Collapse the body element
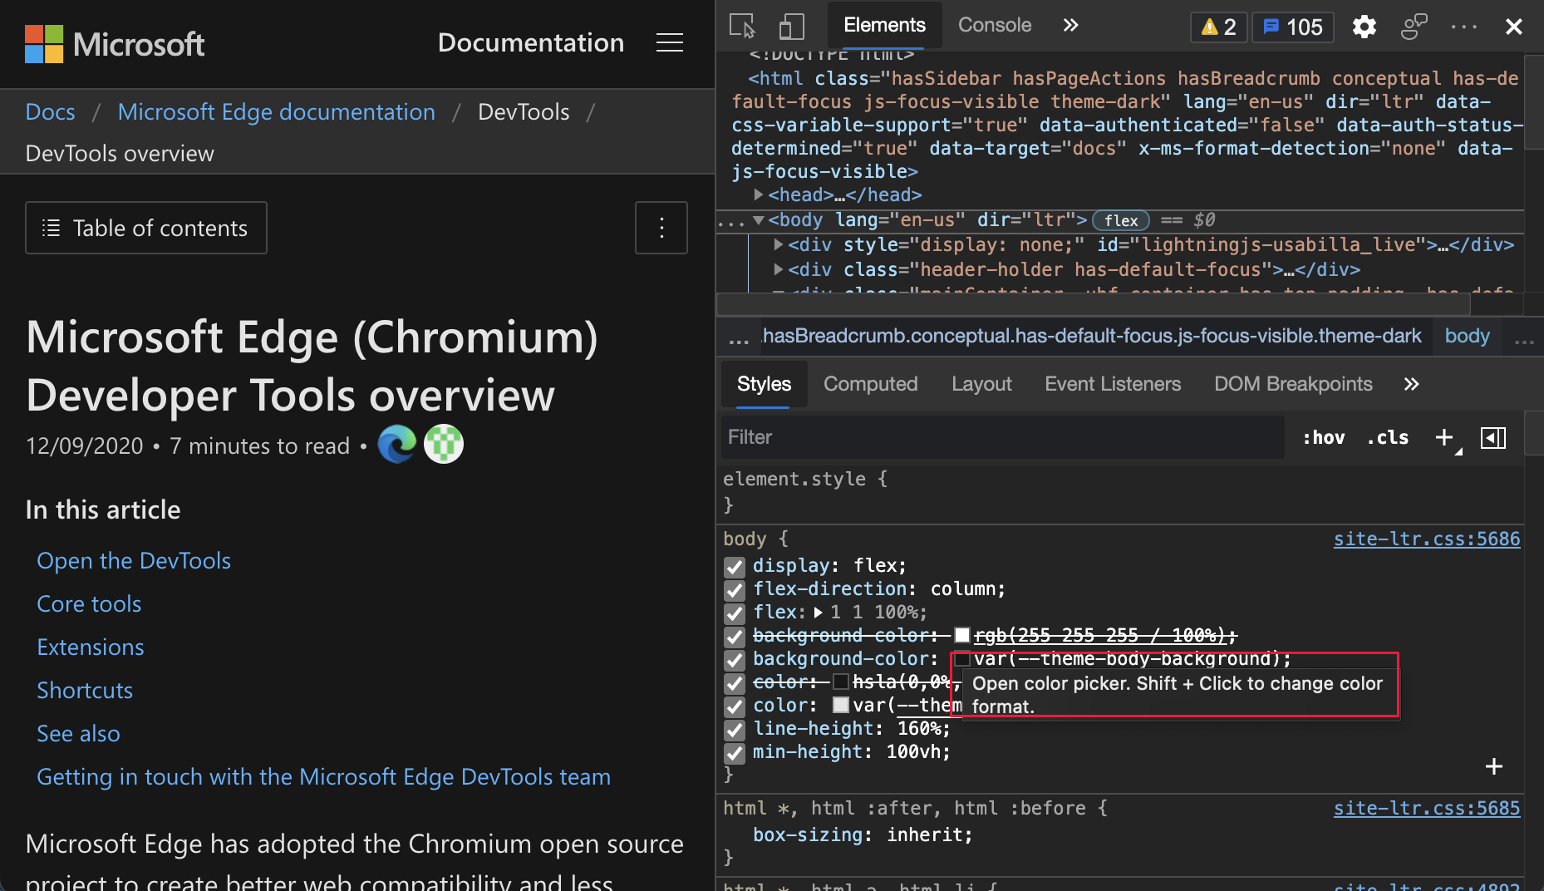1544x891 pixels. pos(757,220)
